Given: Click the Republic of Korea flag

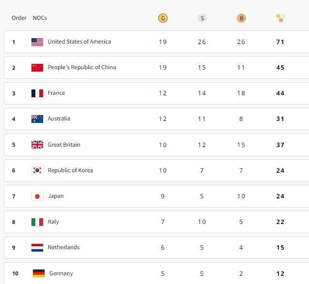Looking at the screenshot, I should coord(37,170).
